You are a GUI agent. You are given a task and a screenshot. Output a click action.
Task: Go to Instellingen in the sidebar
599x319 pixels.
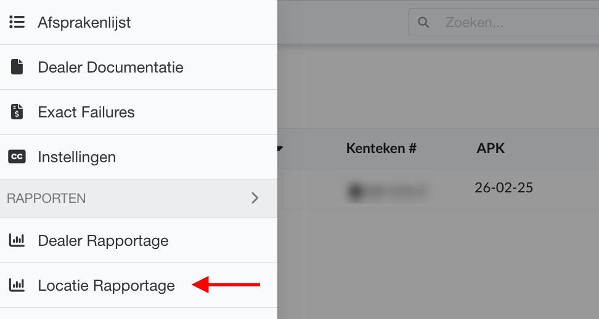77,157
